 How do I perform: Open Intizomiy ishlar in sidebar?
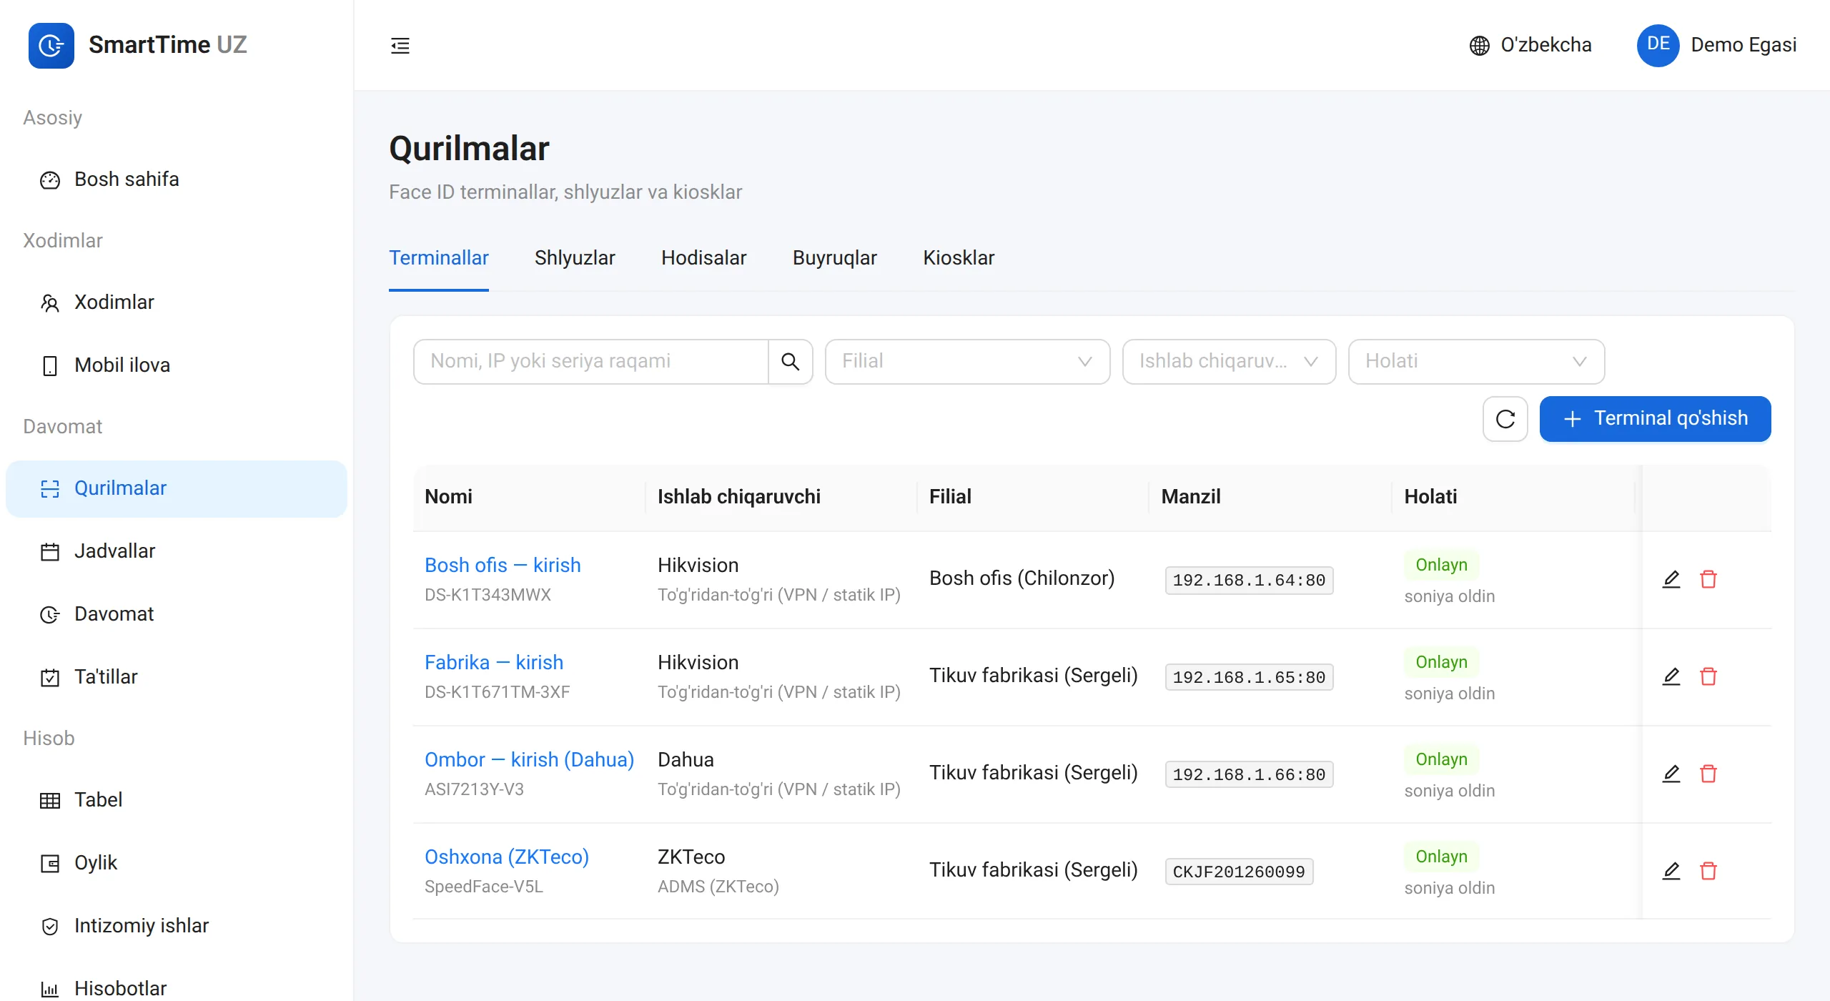(177, 926)
